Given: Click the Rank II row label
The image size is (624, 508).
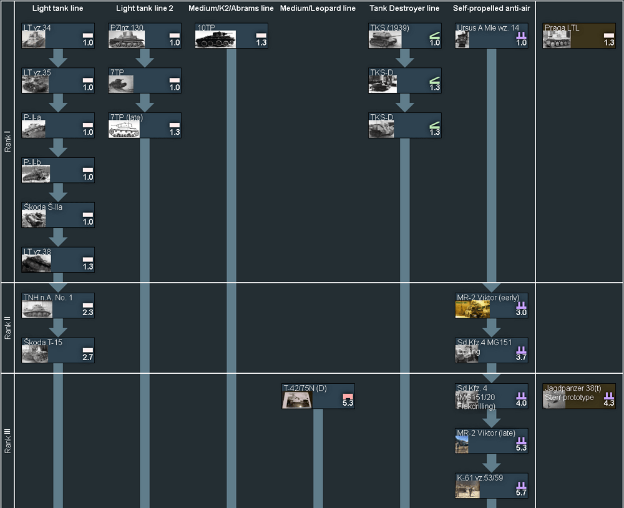Looking at the screenshot, I should point(8,328).
